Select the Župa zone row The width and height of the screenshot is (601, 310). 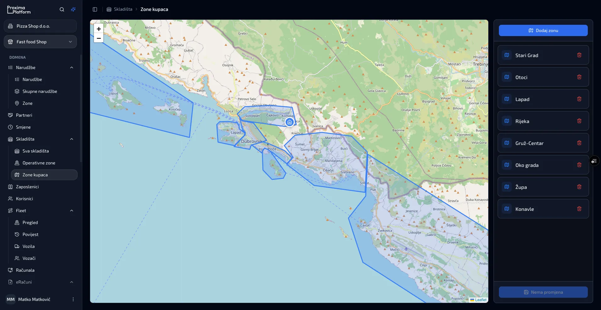pos(543,187)
